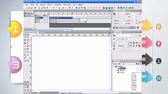Screen dimensions: 168x94
Task: Open the zoom percent dropdown under the tools
Action: pos(26,84)
